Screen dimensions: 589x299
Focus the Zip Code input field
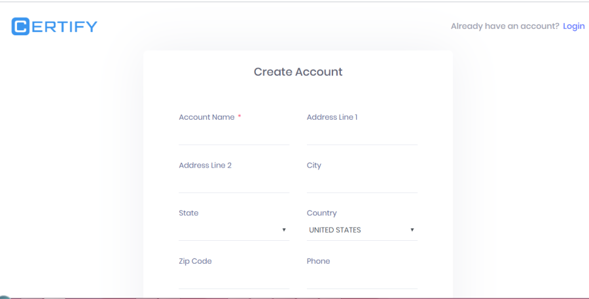click(x=234, y=280)
